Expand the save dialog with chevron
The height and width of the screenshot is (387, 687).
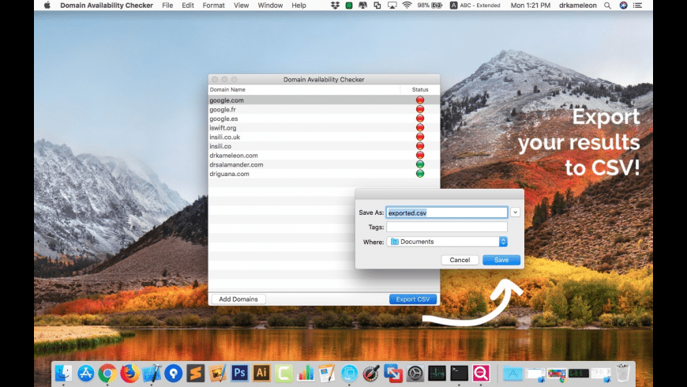515,212
